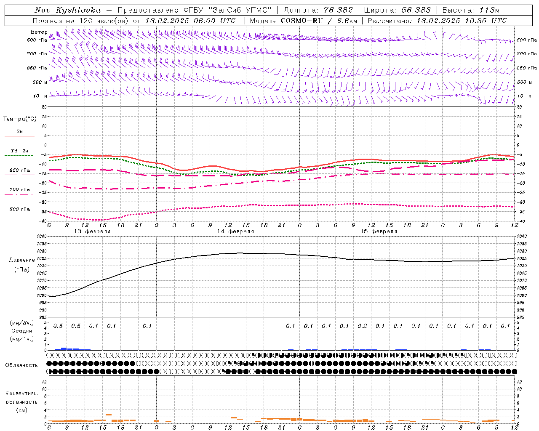The height and width of the screenshot is (431, 539).
Task: Click the Тем-ра(°C) temperature panel label
Action: [x=20, y=119]
